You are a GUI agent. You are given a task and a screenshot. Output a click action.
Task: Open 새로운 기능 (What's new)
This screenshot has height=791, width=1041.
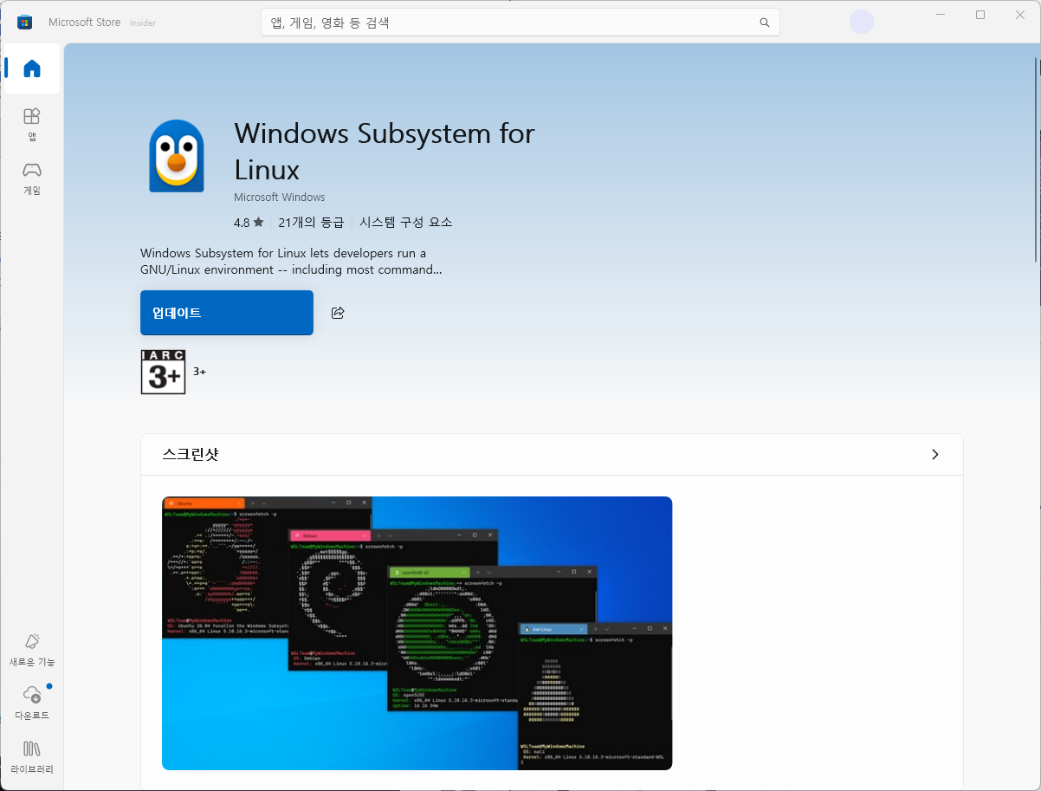click(32, 649)
